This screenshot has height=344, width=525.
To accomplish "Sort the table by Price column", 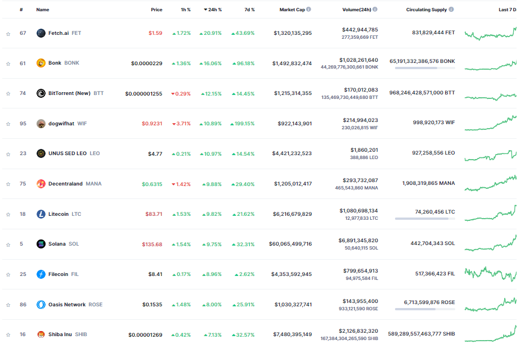I will click(156, 10).
